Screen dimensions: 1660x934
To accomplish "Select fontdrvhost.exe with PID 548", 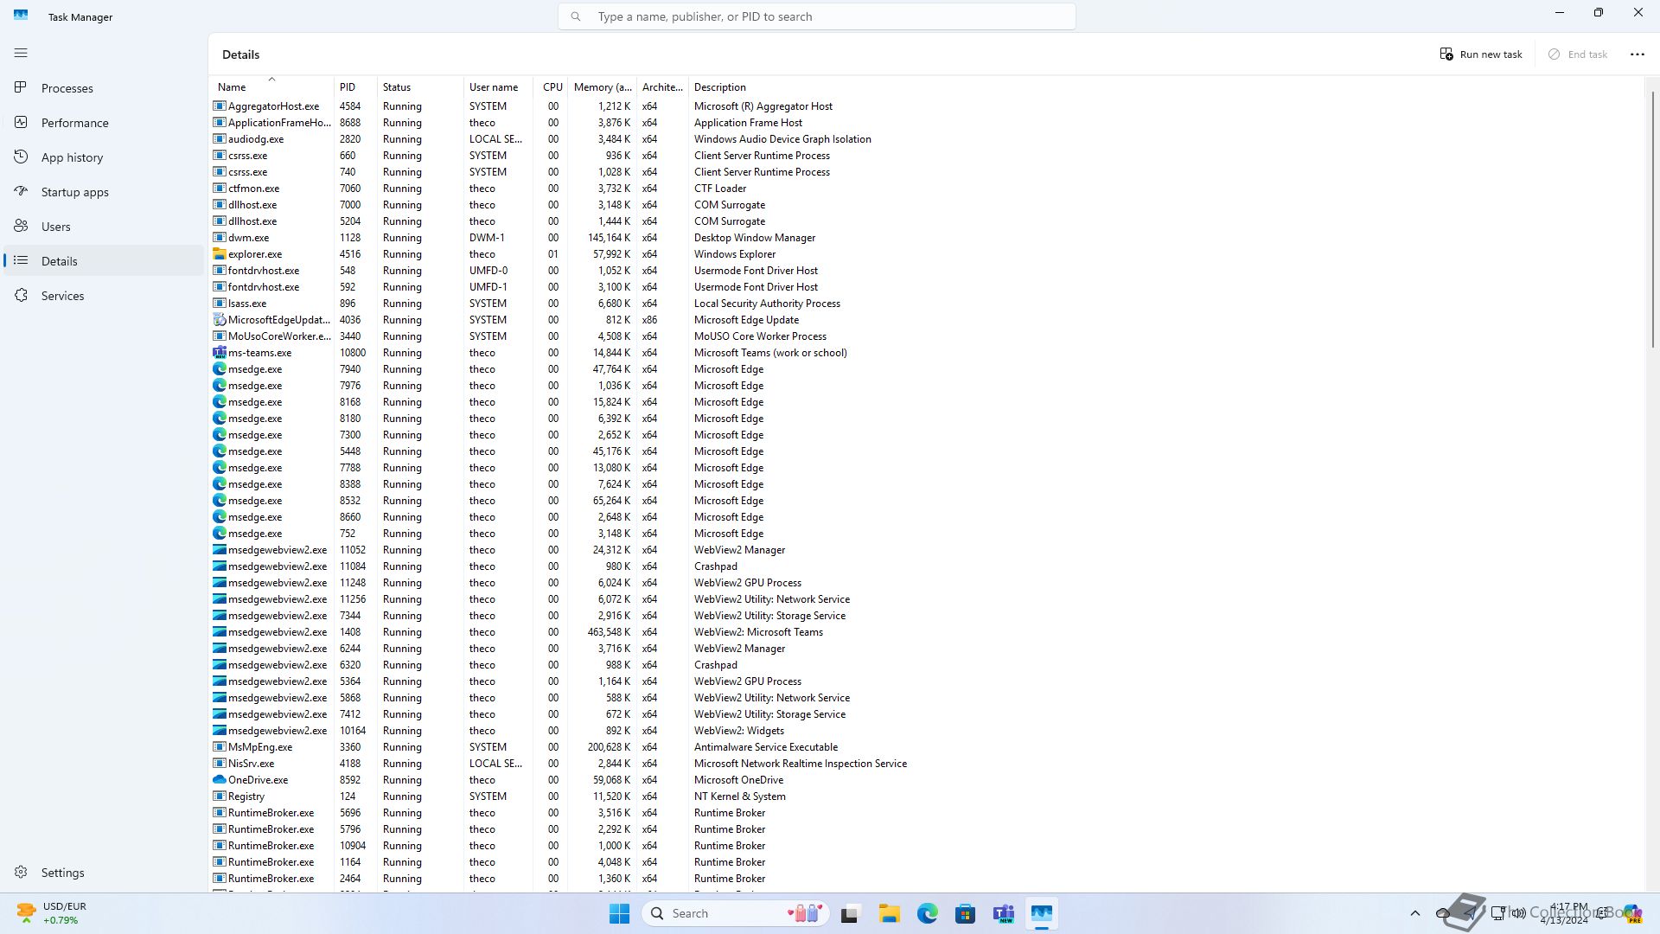I will coord(925,271).
